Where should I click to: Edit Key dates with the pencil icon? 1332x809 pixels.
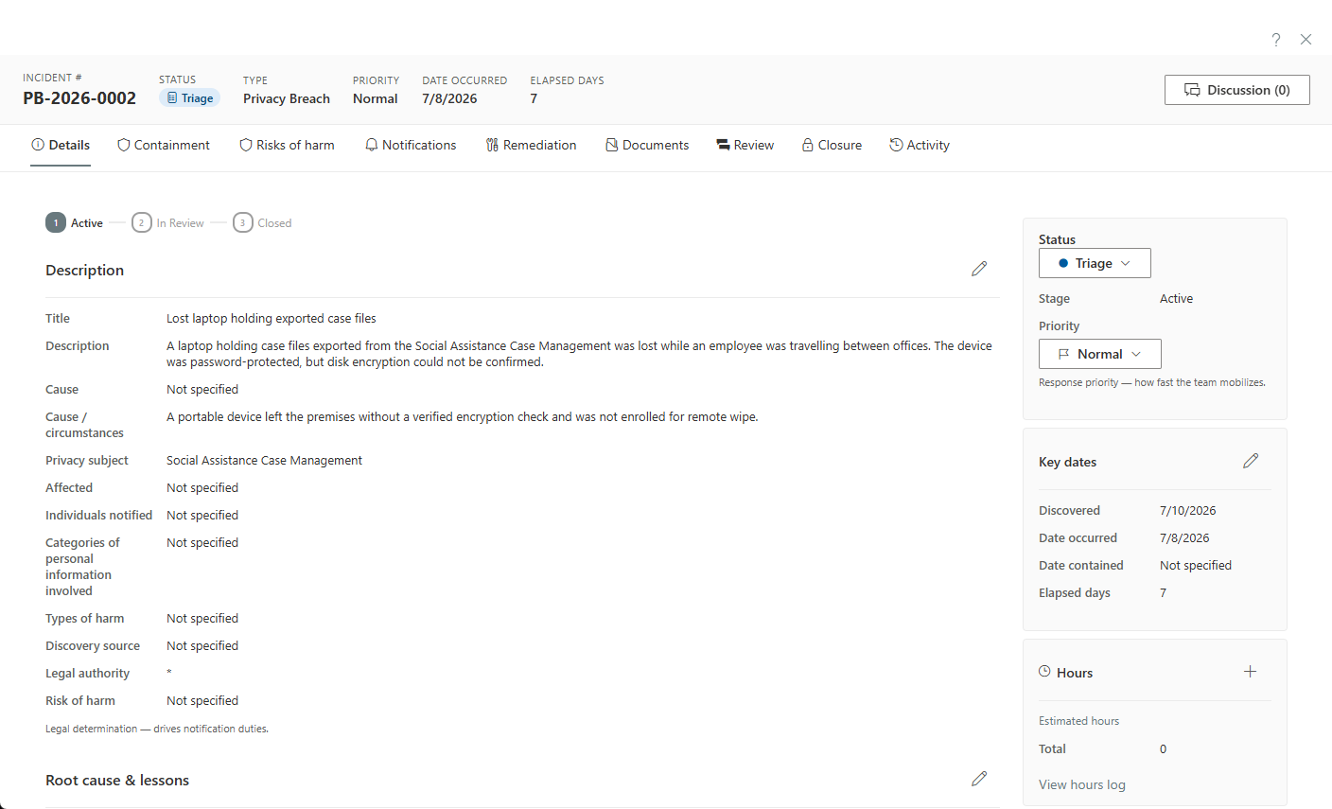pyautogui.click(x=1251, y=461)
